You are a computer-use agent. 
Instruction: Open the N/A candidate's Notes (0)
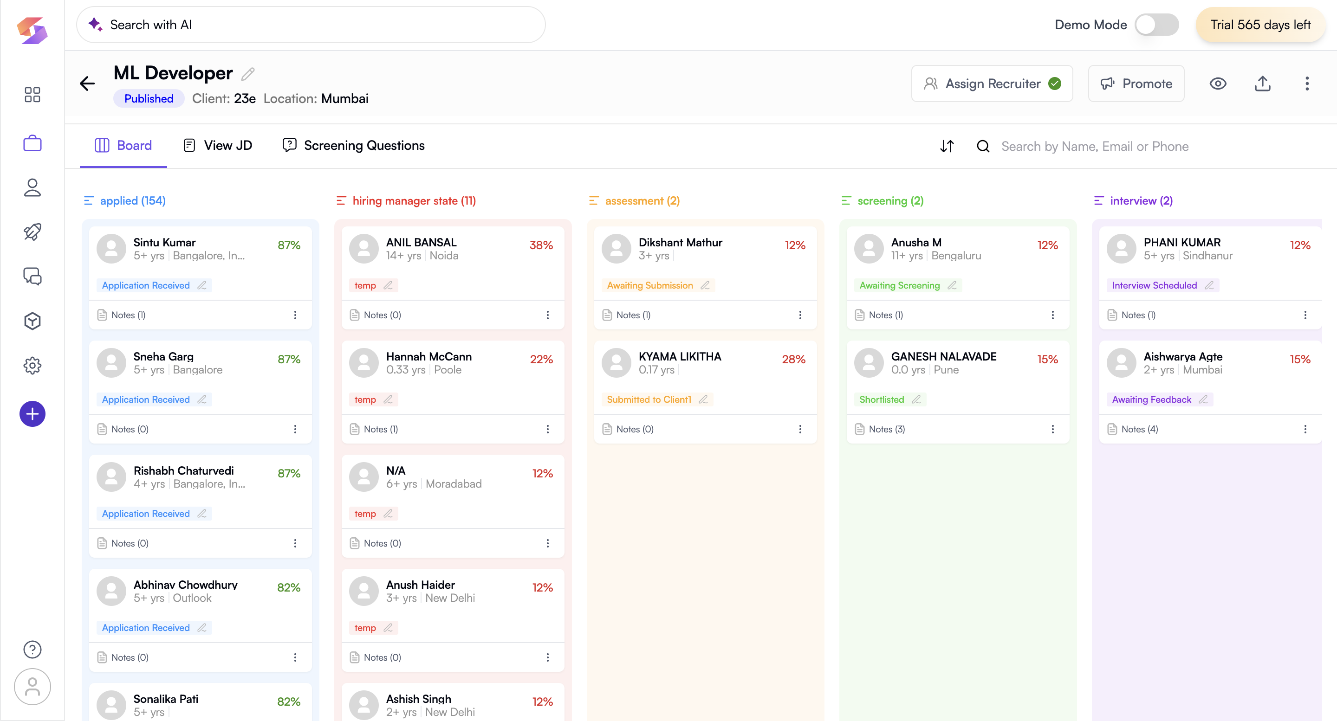tap(376, 543)
